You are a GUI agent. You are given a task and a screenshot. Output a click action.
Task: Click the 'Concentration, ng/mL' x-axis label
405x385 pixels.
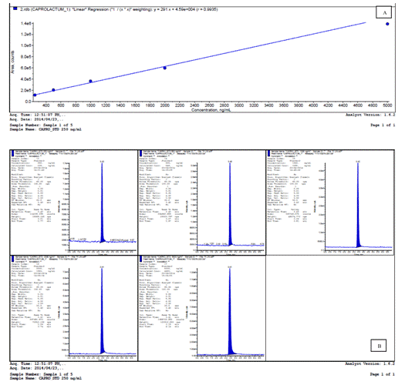pos(211,110)
